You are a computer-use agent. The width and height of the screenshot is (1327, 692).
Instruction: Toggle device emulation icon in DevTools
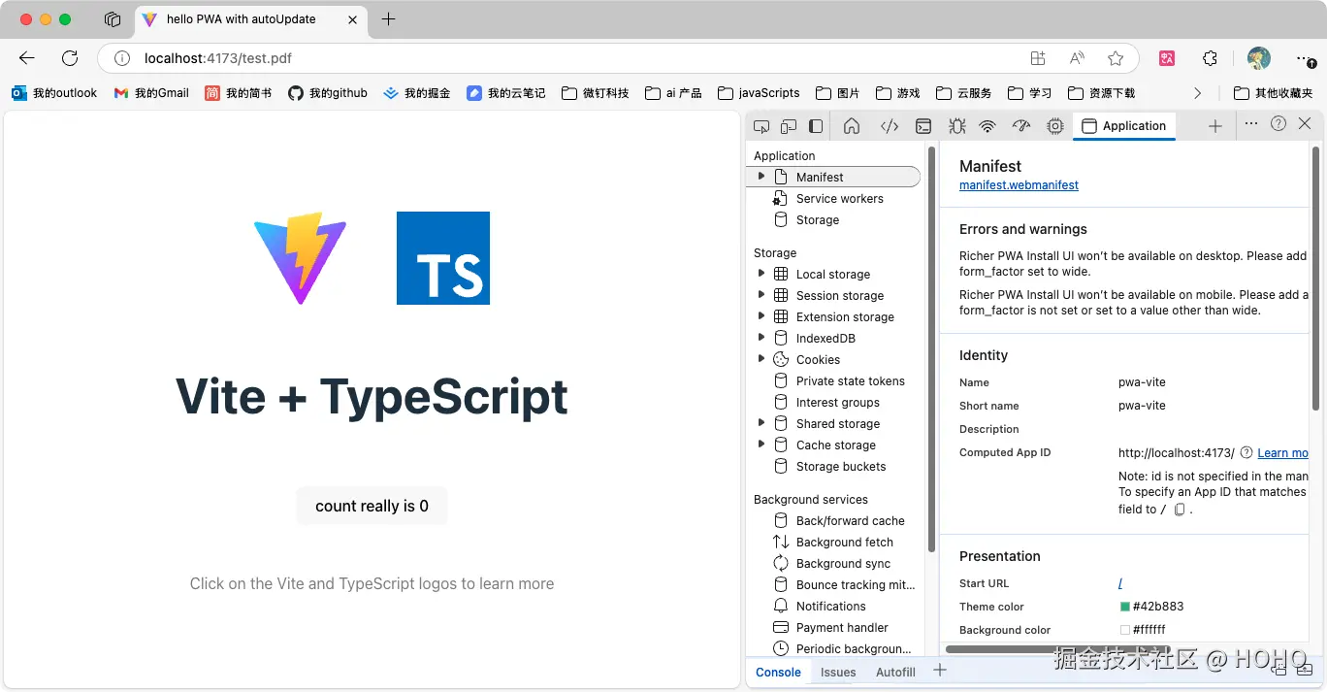click(789, 126)
